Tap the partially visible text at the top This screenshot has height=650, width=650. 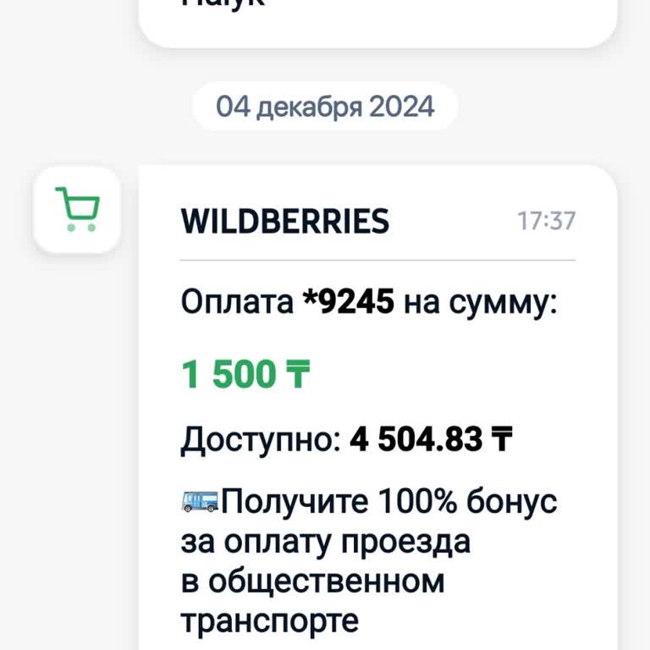pyautogui.click(x=223, y=4)
